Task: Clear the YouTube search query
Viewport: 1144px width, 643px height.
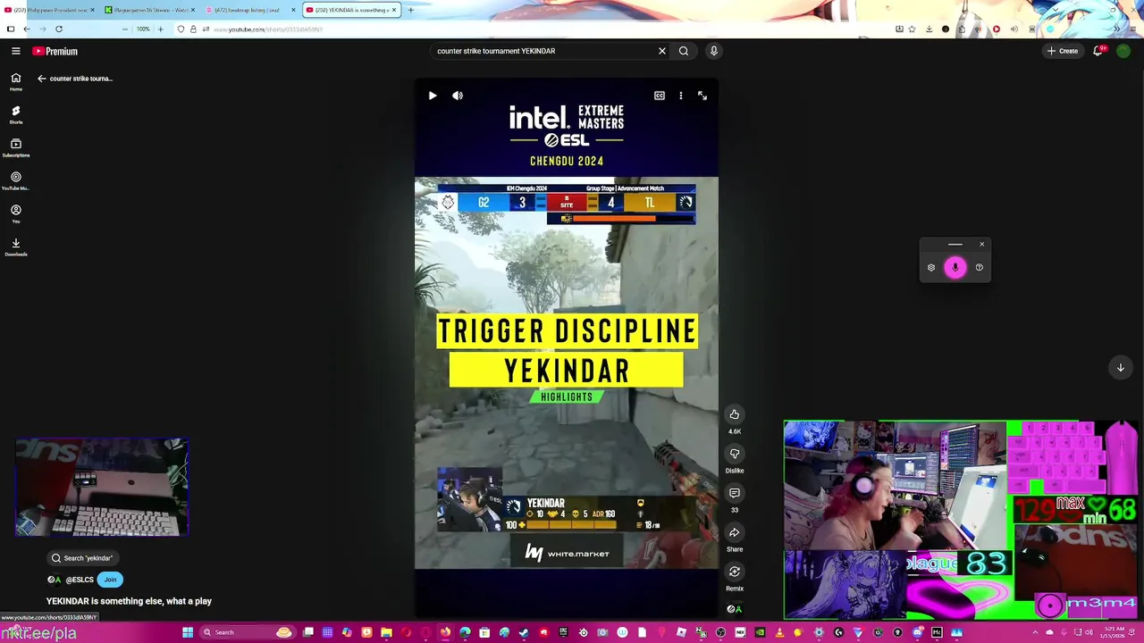Action: [x=662, y=51]
